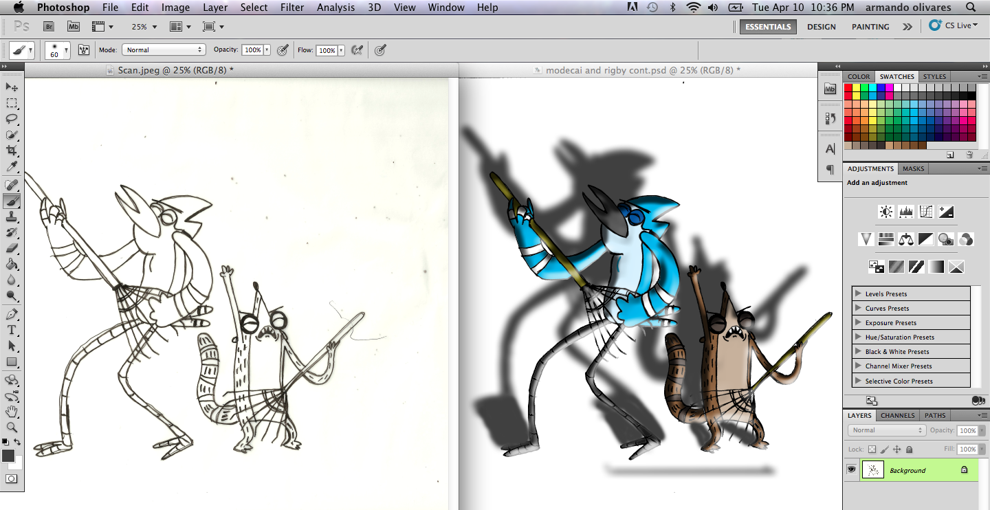
Task: Switch to the Color tab
Action: pyautogui.click(x=859, y=76)
